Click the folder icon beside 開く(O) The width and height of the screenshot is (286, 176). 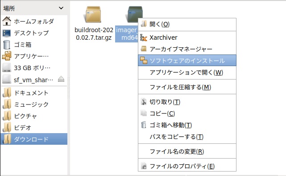pyautogui.click(x=144, y=24)
